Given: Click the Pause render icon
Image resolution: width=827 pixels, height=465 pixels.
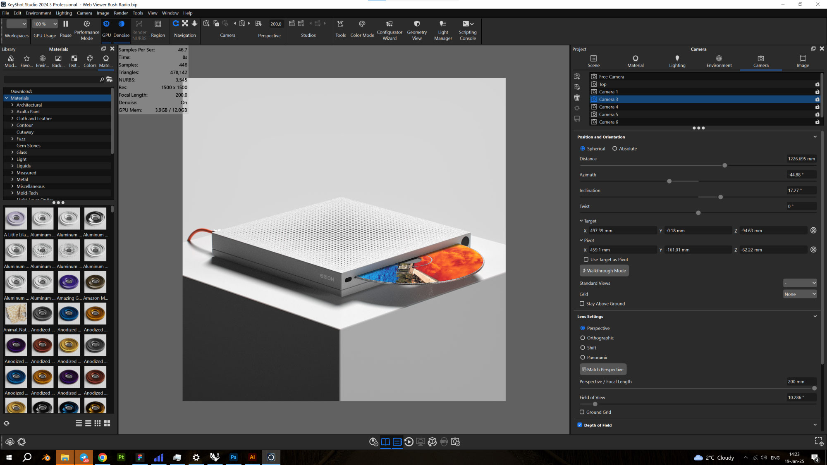Looking at the screenshot, I should (65, 24).
